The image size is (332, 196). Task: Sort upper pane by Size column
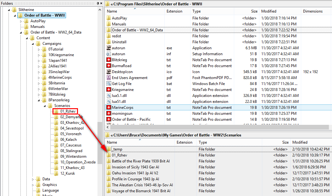(247, 11)
